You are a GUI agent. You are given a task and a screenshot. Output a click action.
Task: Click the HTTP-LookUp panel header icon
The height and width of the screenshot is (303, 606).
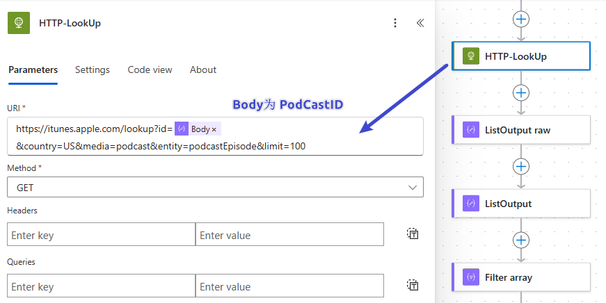(x=19, y=23)
